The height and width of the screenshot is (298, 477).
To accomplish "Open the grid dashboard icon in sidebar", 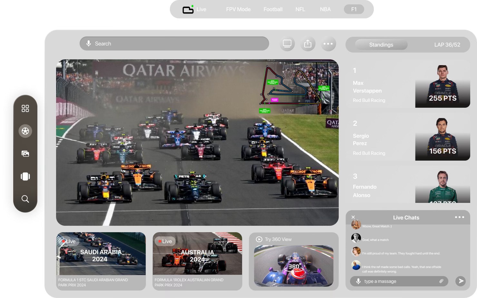I will (25, 108).
